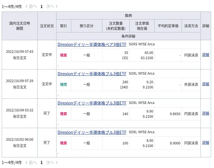
Task: Click the 決済方法 column header
Action: [191, 26]
